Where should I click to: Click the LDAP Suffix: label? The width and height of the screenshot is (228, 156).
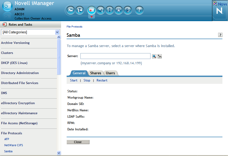click(x=76, y=117)
